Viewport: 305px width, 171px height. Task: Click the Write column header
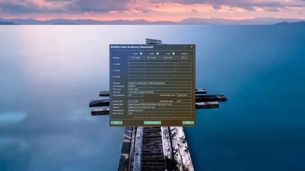(x=152, y=54)
